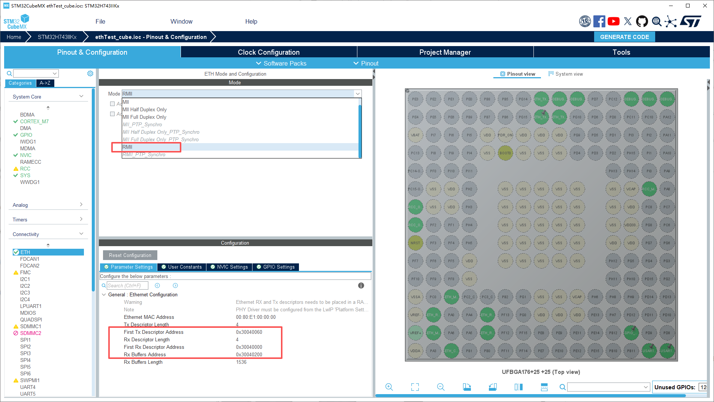Collapse General Ethernet Configuration group
Screen dimensions: 714x402
tap(104, 294)
